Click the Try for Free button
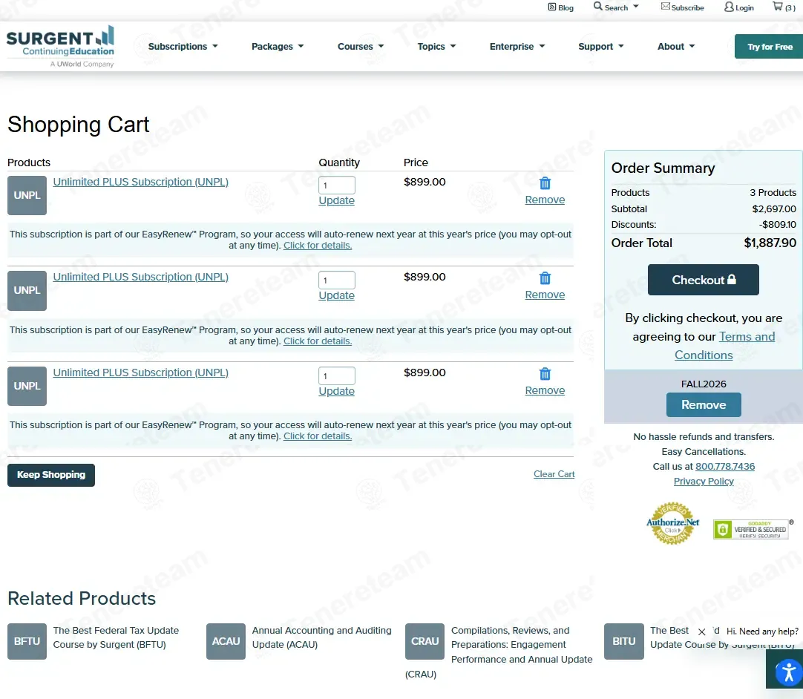Image resolution: width=803 pixels, height=699 pixels. 769,47
